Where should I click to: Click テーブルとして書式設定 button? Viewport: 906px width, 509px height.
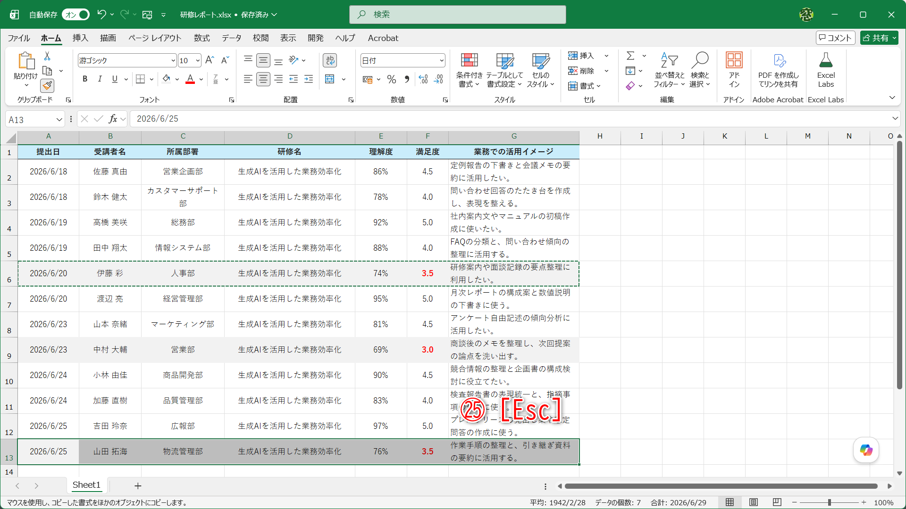click(504, 70)
